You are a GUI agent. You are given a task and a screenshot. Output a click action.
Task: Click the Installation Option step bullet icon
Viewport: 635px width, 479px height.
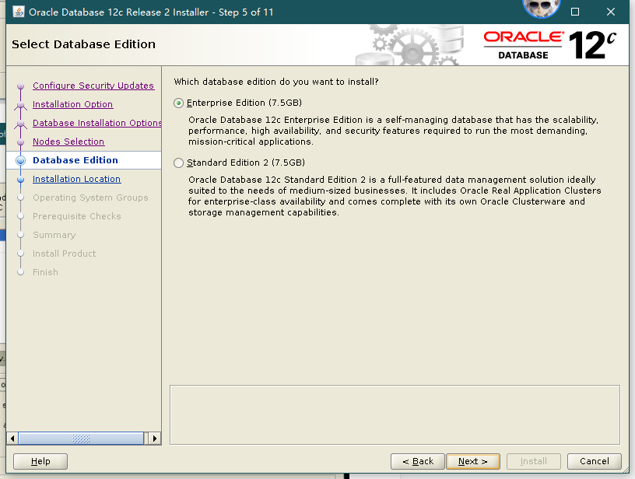click(21, 105)
